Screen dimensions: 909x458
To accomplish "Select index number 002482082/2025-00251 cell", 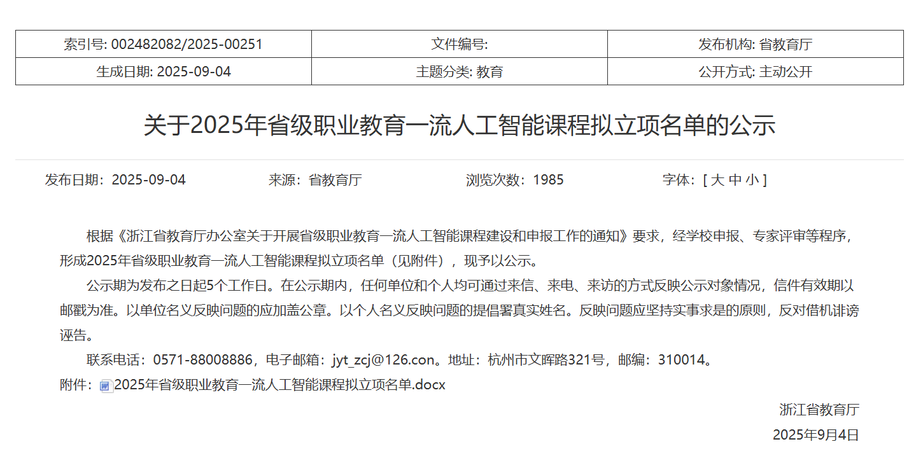I will [x=164, y=45].
